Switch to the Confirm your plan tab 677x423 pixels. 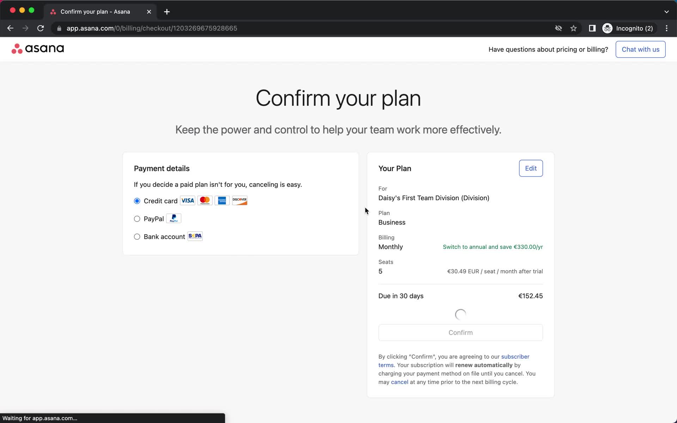point(100,12)
